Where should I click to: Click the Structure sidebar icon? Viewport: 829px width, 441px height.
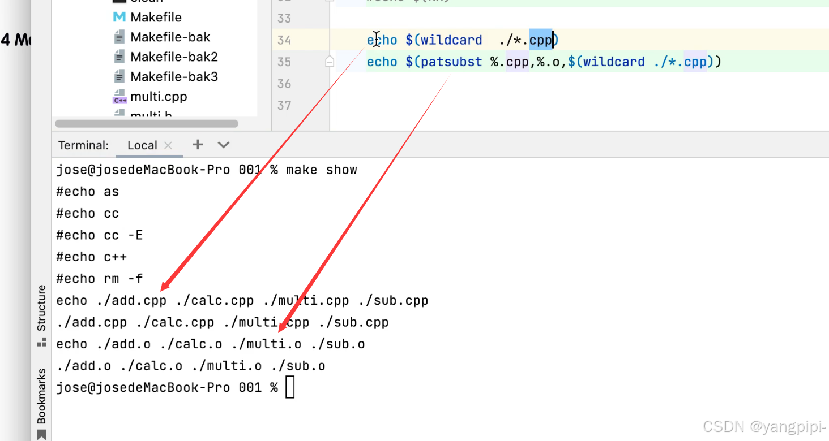[x=41, y=341]
